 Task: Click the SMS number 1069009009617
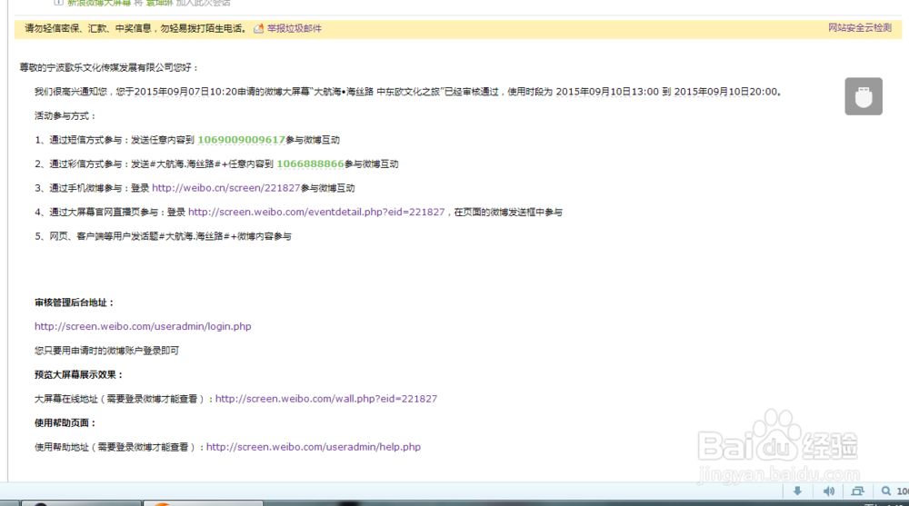point(241,140)
